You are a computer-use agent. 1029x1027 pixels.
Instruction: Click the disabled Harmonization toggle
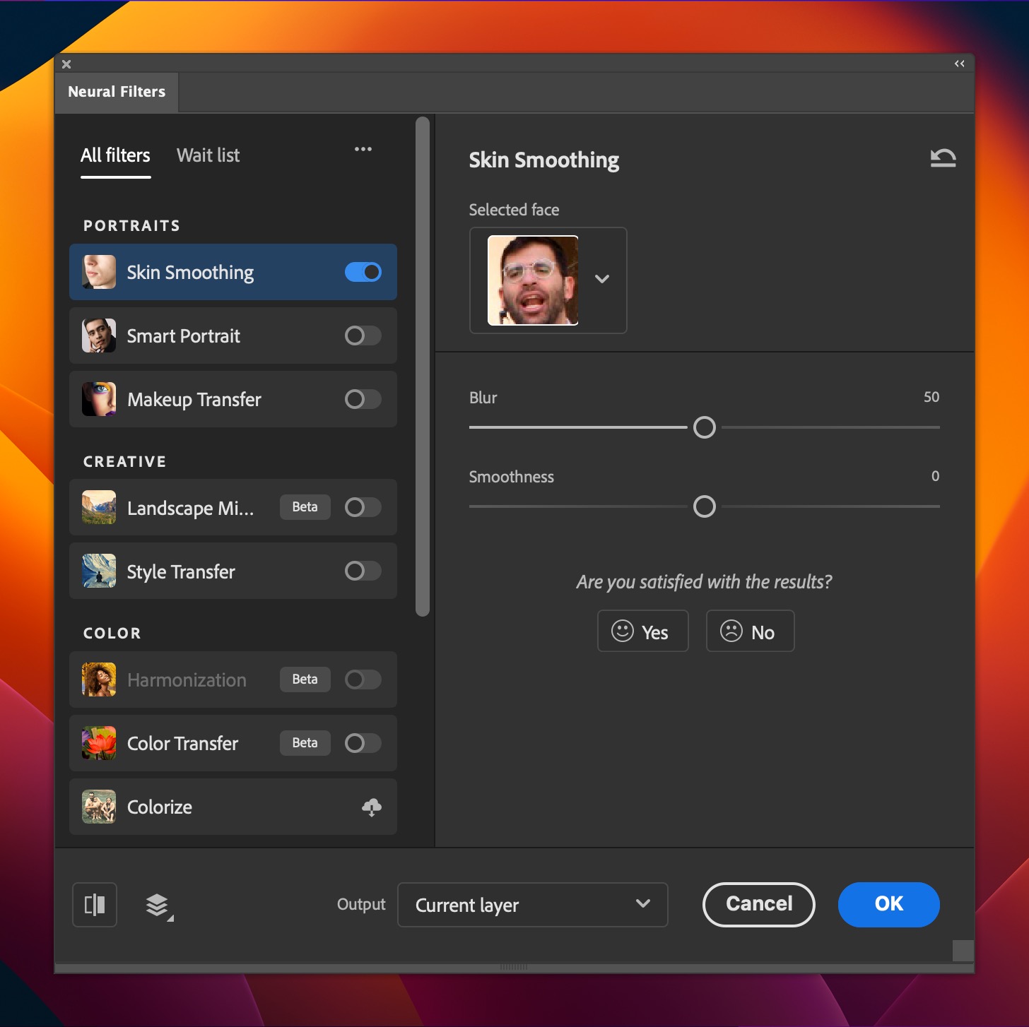[x=363, y=679]
